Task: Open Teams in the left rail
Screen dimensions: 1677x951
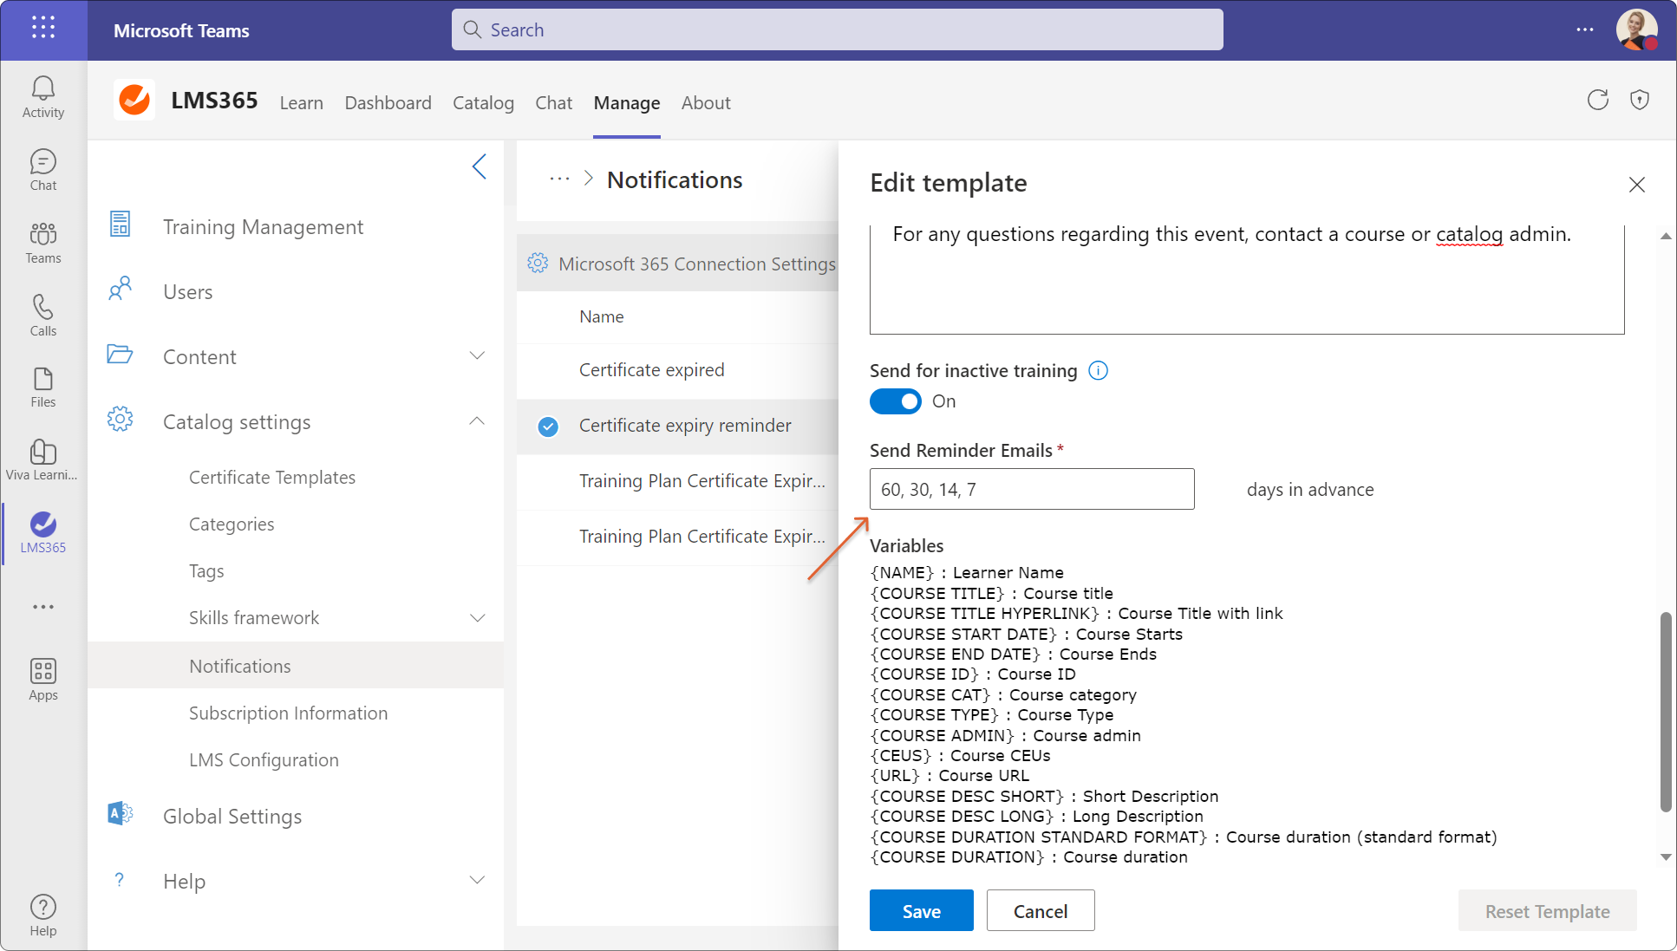Action: point(43,243)
